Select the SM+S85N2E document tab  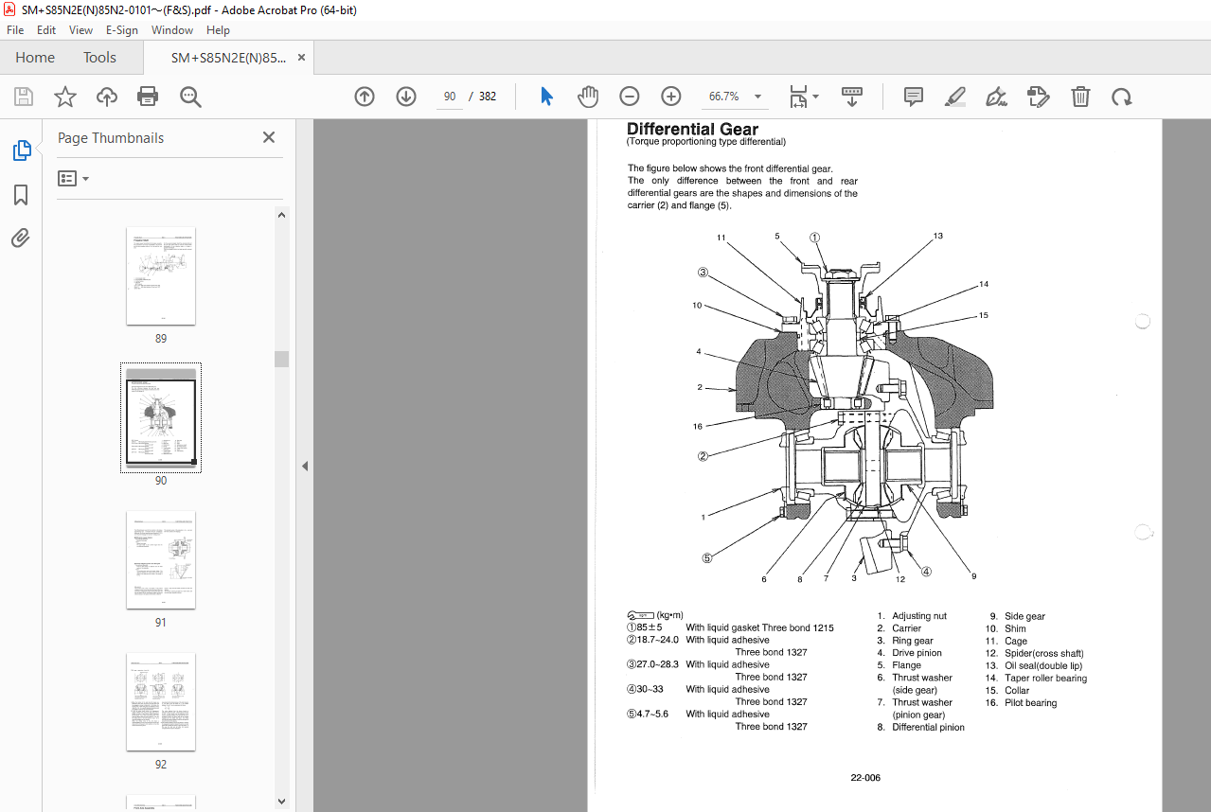[x=228, y=58]
